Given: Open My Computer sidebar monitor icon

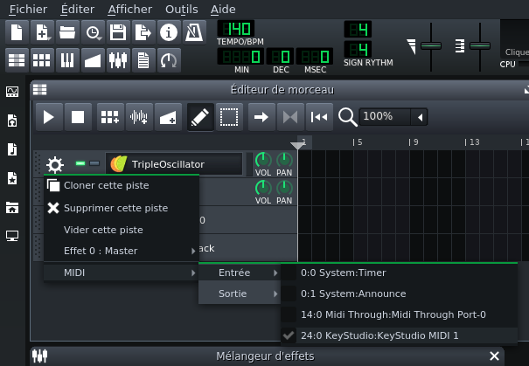Looking at the screenshot, I should pyautogui.click(x=12, y=236).
